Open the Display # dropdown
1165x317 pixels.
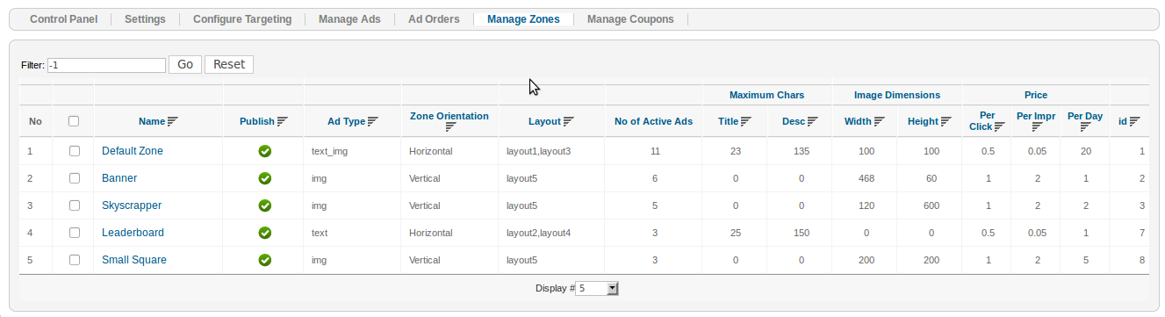click(598, 288)
